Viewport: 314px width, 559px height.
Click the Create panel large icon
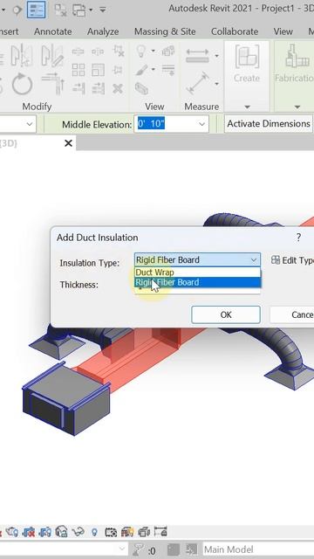[x=246, y=57]
